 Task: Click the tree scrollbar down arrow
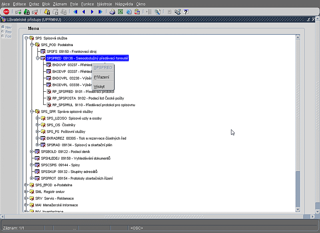298,209
